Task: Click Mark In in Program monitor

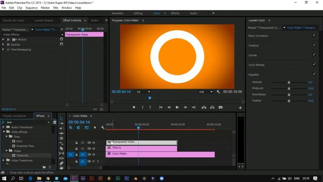Action: point(142,107)
